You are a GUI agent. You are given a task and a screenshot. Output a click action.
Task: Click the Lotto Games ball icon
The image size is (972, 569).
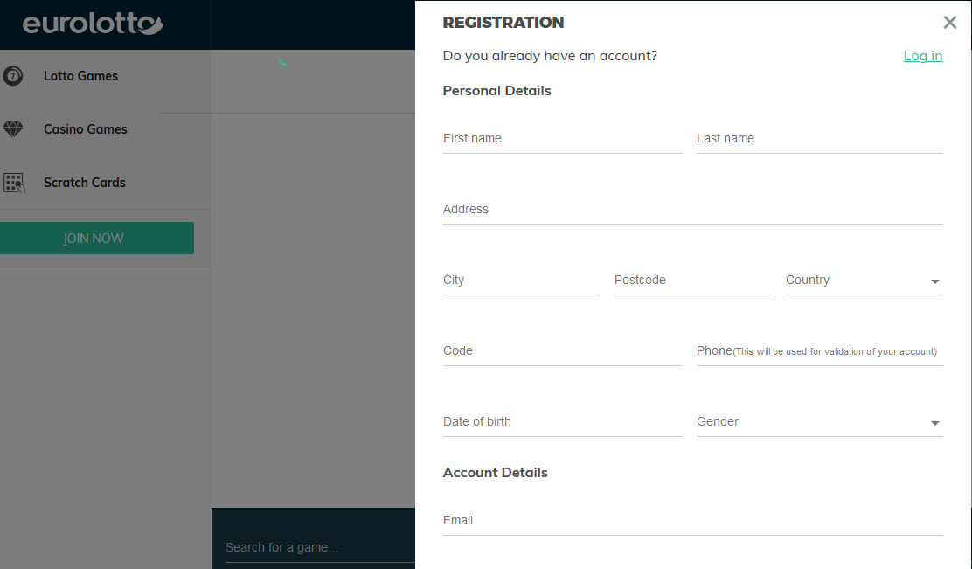click(x=13, y=76)
